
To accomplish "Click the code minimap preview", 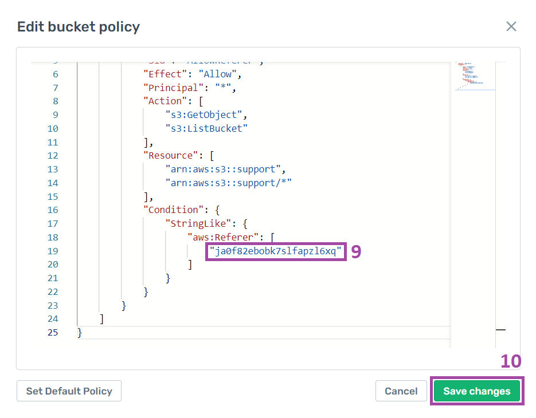I will pos(473,76).
